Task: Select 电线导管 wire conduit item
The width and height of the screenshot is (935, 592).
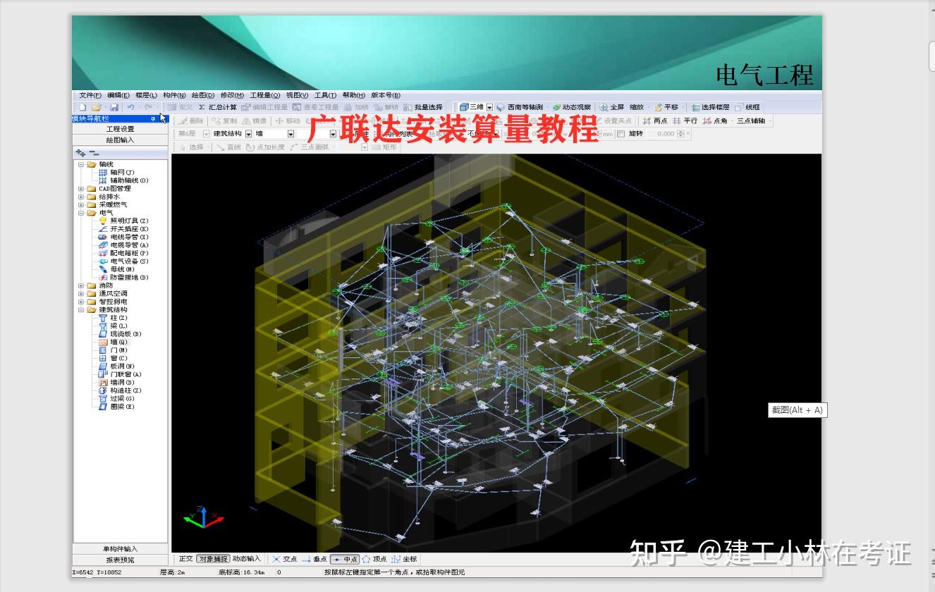Action: [123, 237]
